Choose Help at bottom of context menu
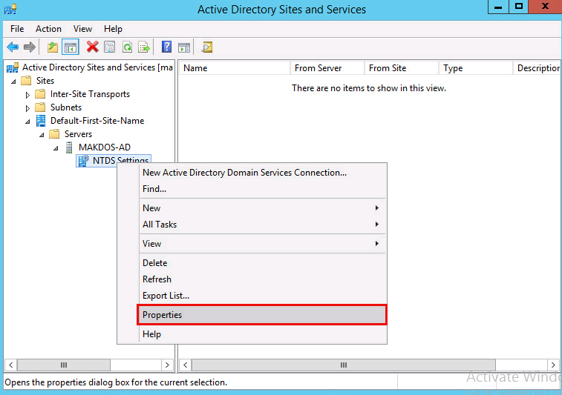The image size is (562, 395). click(262, 334)
